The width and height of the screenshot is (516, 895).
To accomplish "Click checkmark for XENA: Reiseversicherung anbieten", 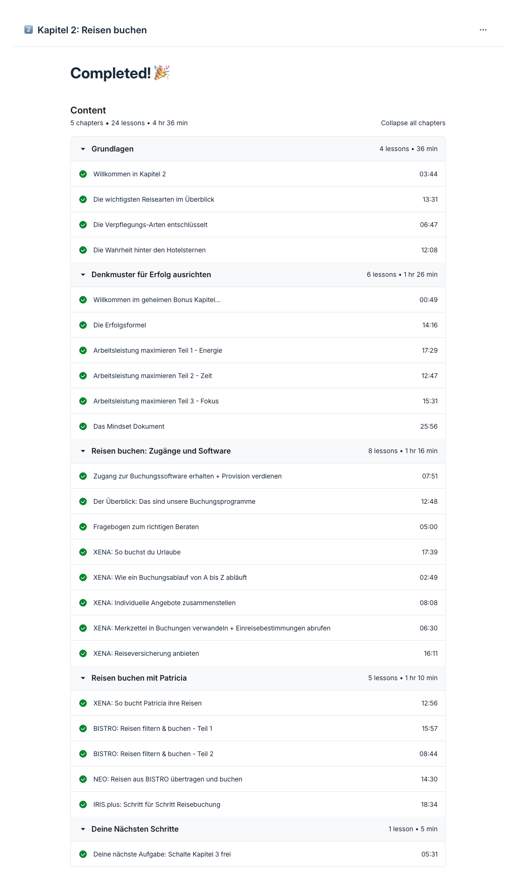I will point(83,653).
